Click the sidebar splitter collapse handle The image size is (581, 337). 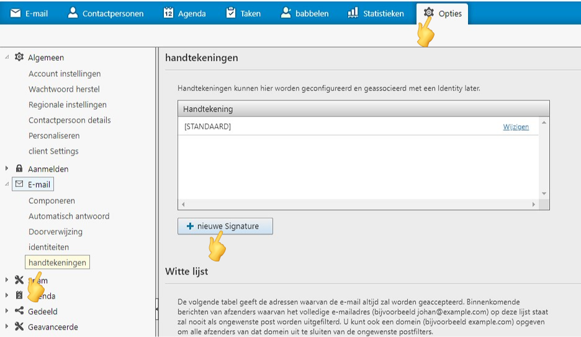[157, 309]
